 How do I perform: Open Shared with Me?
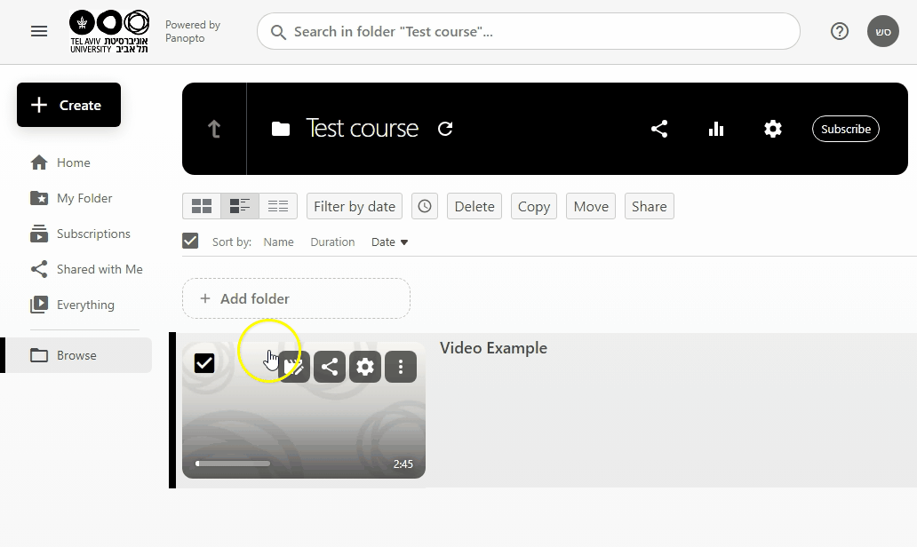click(86, 269)
